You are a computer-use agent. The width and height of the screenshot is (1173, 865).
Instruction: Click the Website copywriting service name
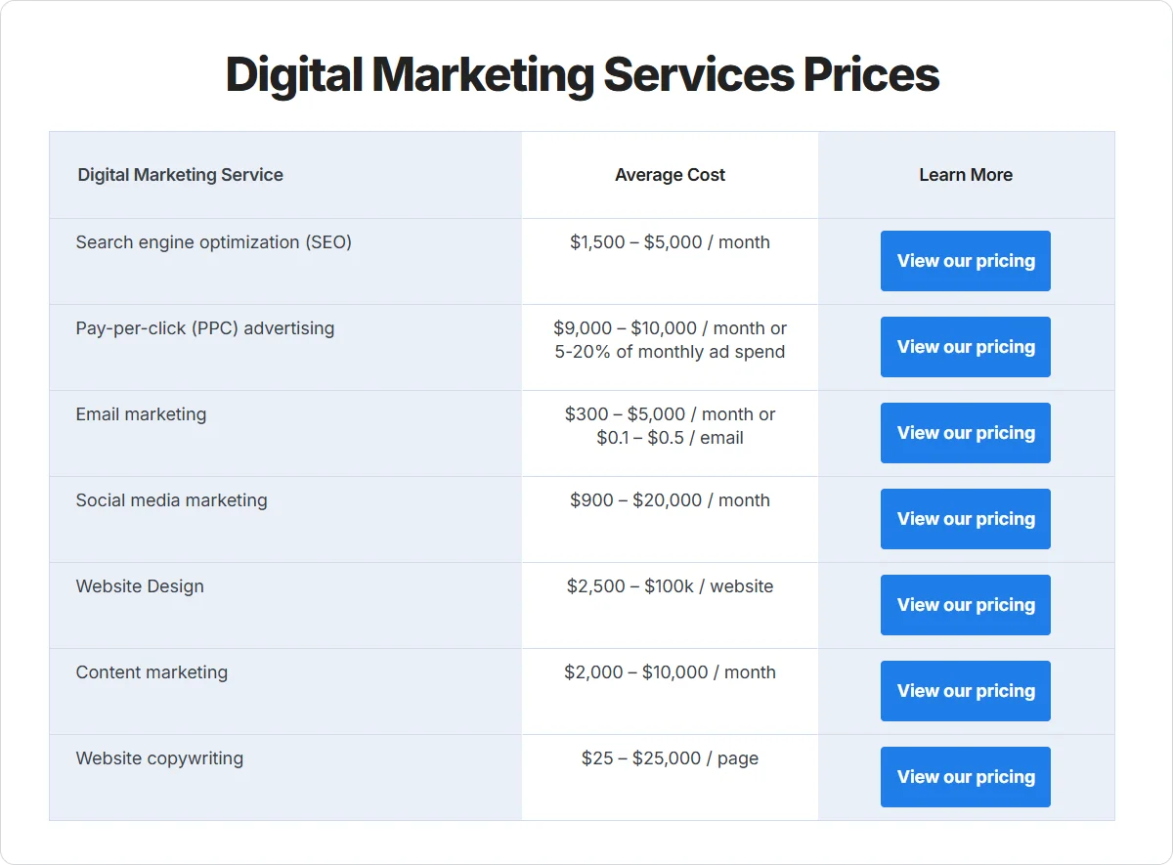point(159,758)
